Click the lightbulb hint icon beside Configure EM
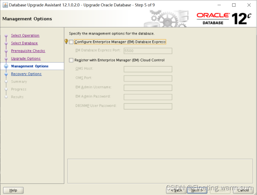Viewport: 257px width, 195px height. coord(66,41)
